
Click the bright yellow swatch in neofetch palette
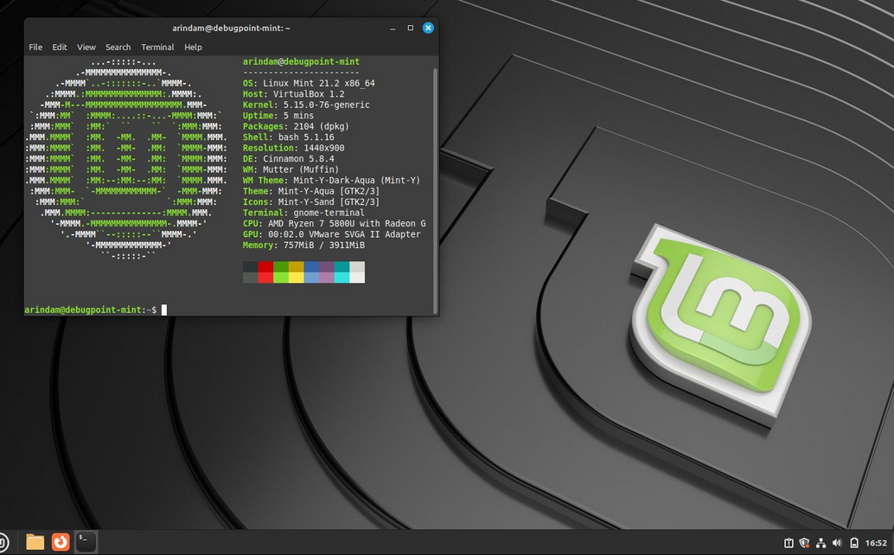click(296, 277)
